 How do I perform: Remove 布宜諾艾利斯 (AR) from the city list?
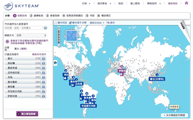pyautogui.click(x=43, y=92)
